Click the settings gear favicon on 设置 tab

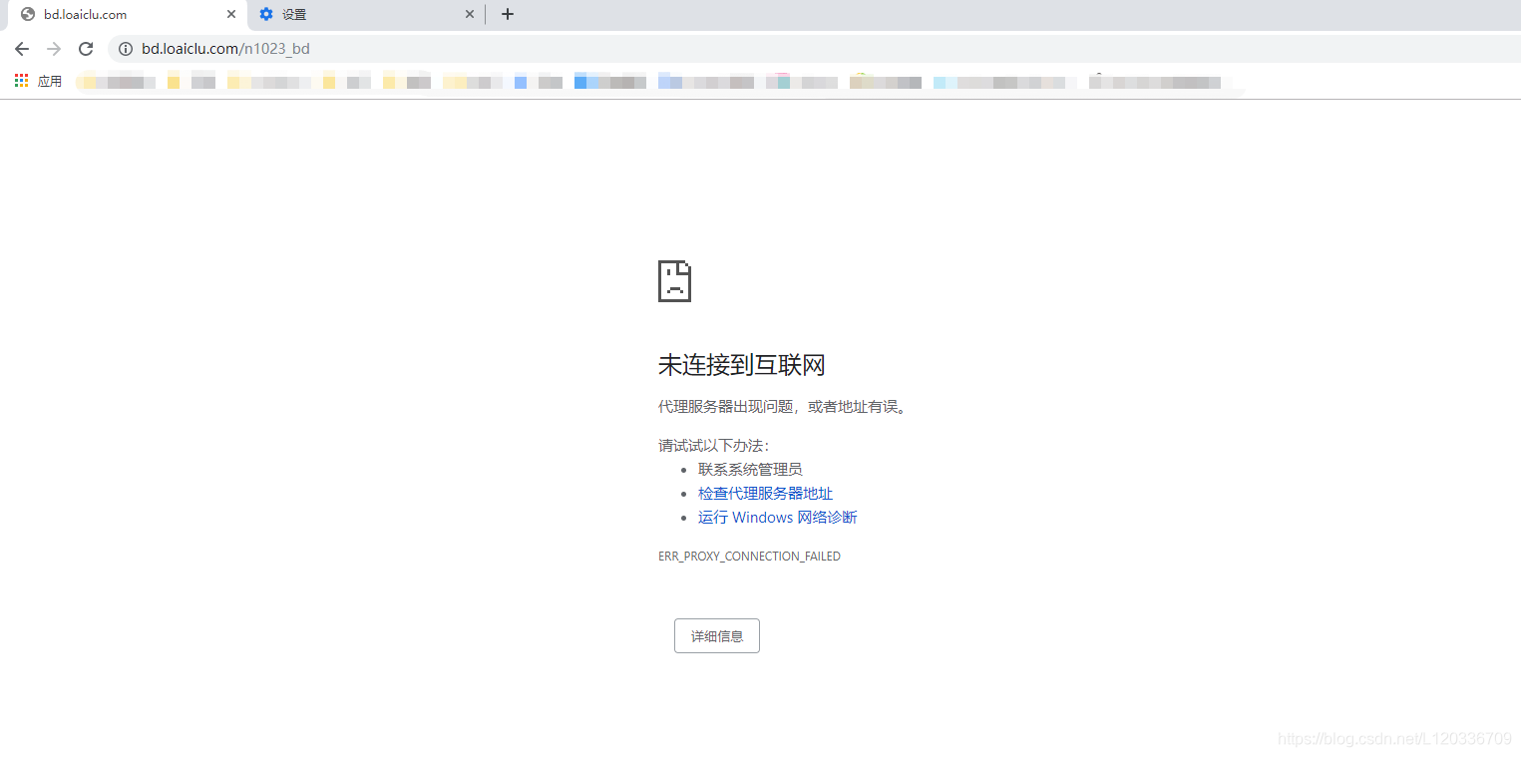point(265,14)
